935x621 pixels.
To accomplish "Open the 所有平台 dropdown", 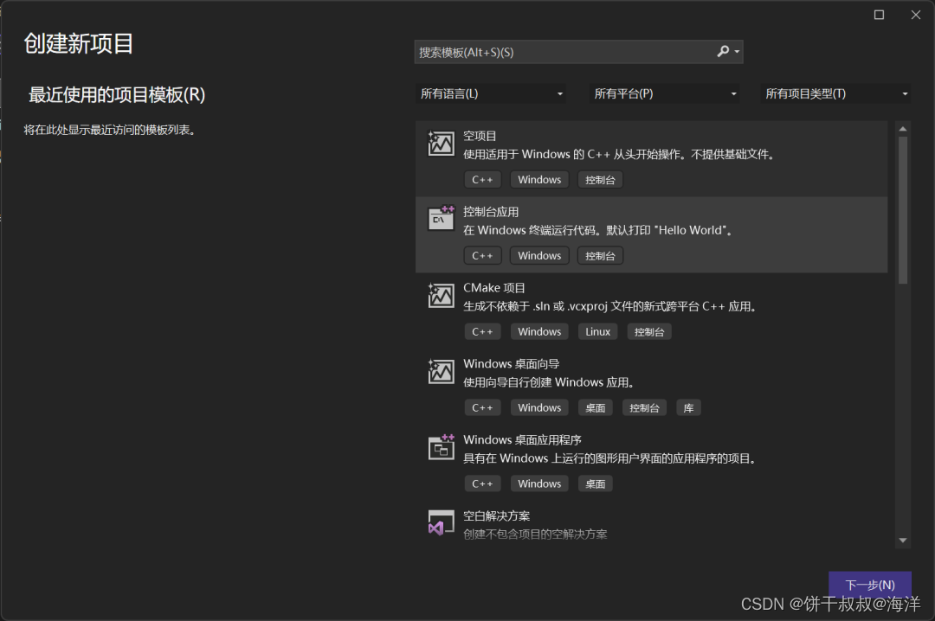I will pos(665,93).
